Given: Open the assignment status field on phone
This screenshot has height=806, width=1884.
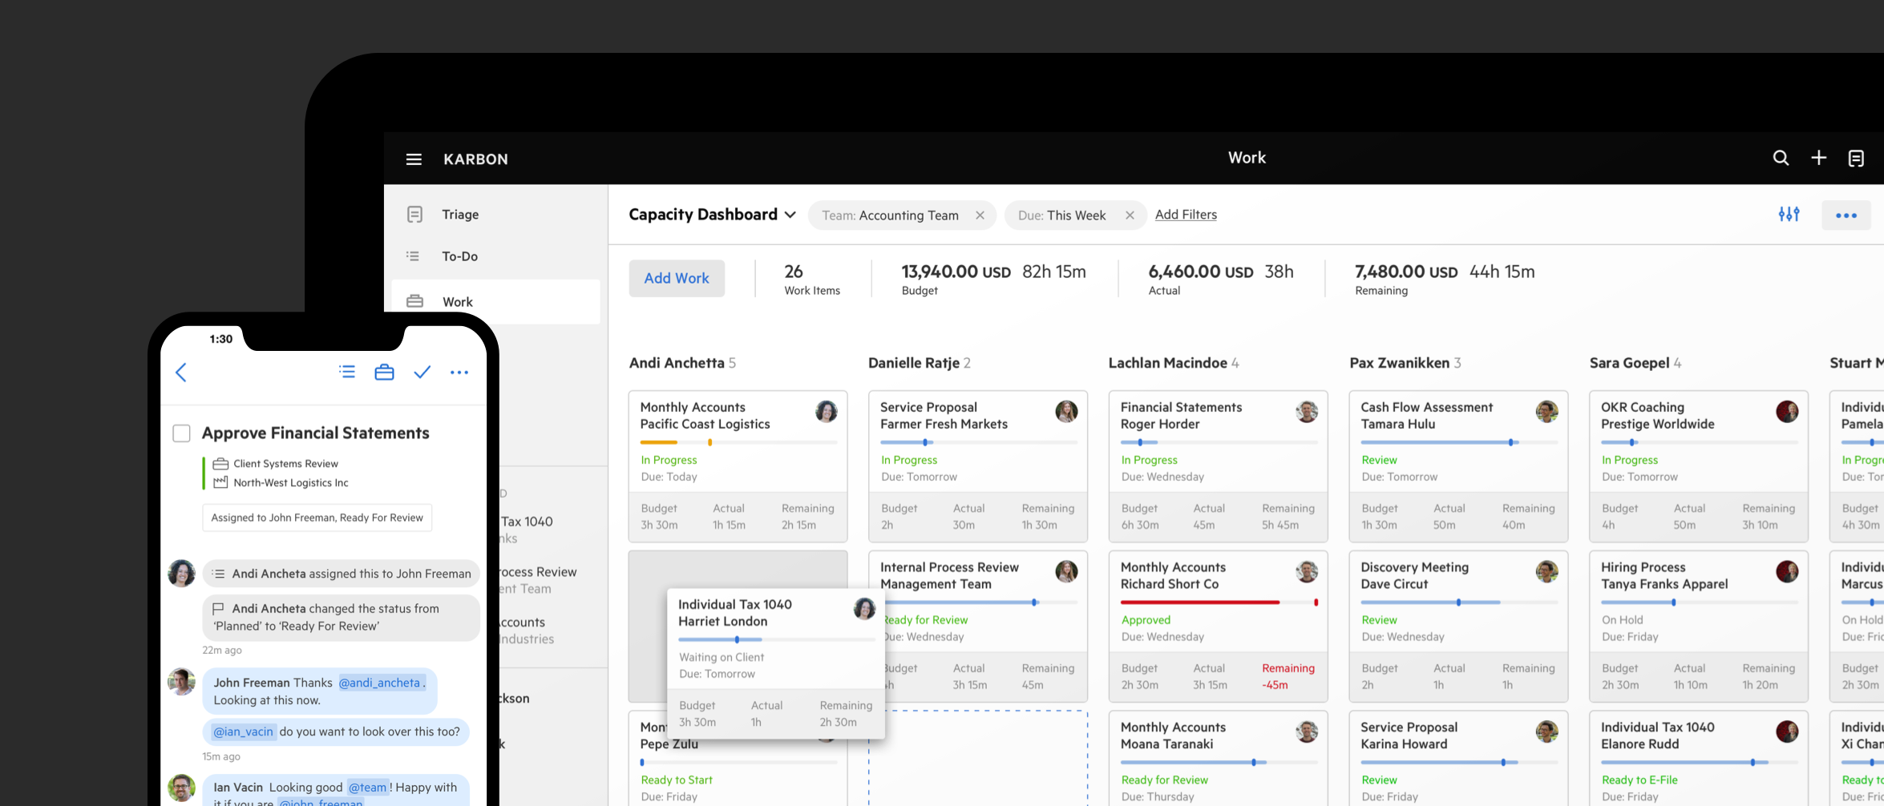Looking at the screenshot, I should (x=317, y=518).
